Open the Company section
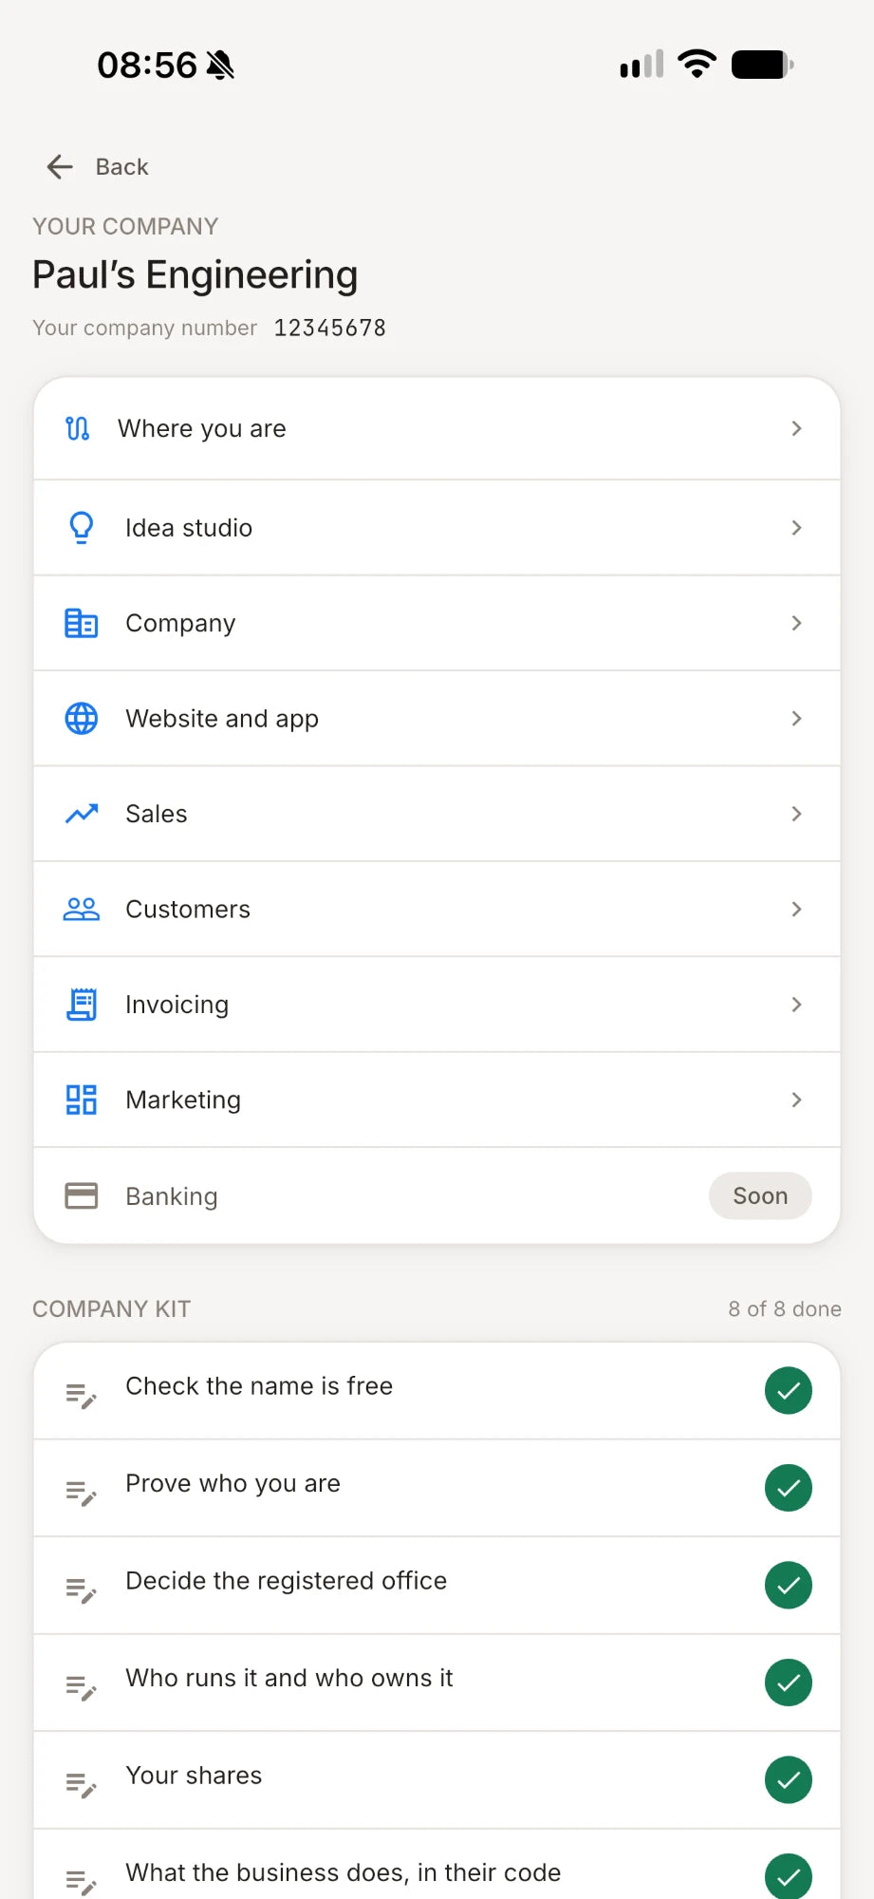This screenshot has width=874, height=1899. 437,623
